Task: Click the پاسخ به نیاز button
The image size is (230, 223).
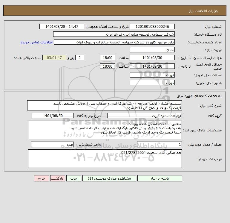Action: coord(160,178)
